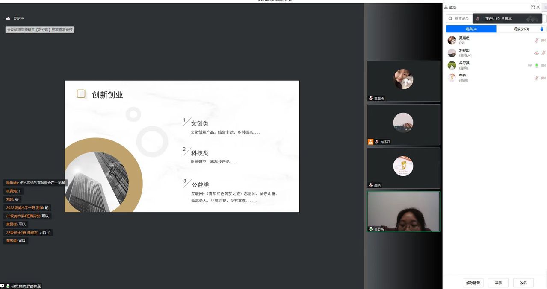Switch to the 嘉宾(4) tab

(x=471, y=29)
